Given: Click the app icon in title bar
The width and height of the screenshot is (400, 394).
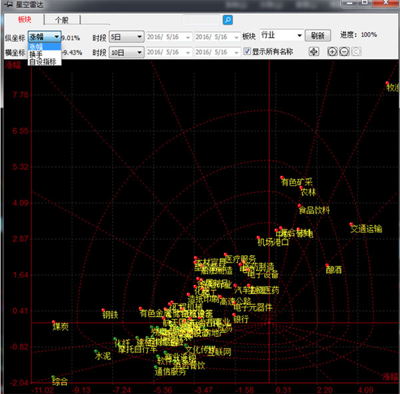Looking at the screenshot, I should (7, 5).
